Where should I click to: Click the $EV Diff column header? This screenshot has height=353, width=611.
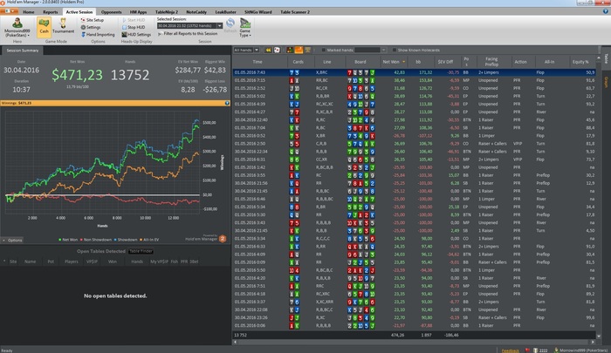[x=445, y=62]
